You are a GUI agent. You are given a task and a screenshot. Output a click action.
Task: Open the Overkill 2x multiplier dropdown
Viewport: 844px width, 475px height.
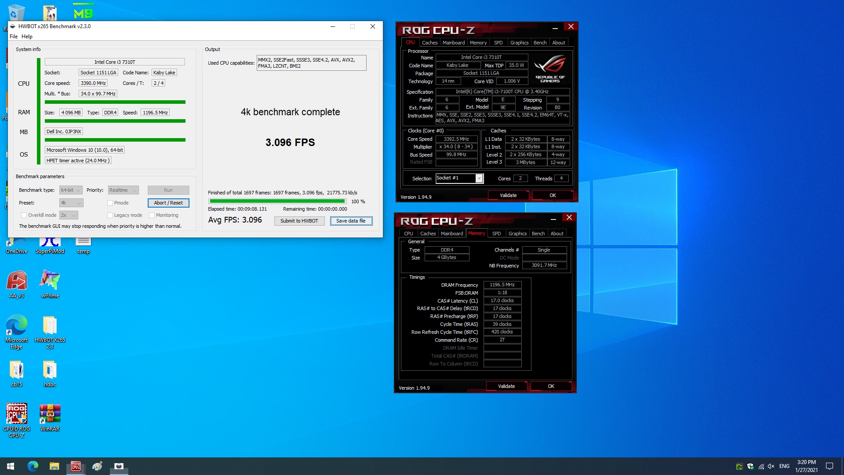click(x=69, y=216)
